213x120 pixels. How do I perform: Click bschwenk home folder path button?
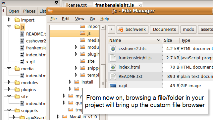click(x=132, y=30)
